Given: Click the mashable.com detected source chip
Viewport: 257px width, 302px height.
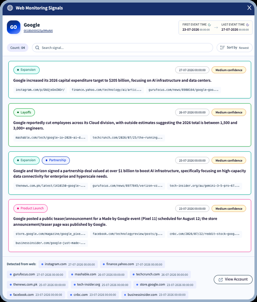Looking at the screenshot, I should [98, 274].
